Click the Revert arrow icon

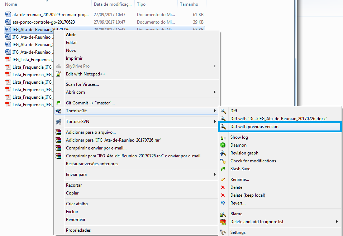223,203
